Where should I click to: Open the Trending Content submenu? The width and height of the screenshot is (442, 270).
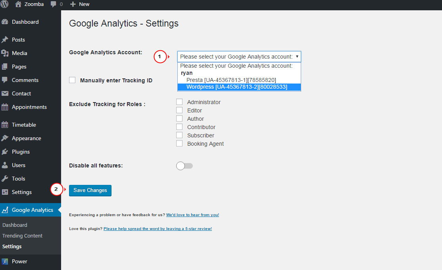(22, 236)
